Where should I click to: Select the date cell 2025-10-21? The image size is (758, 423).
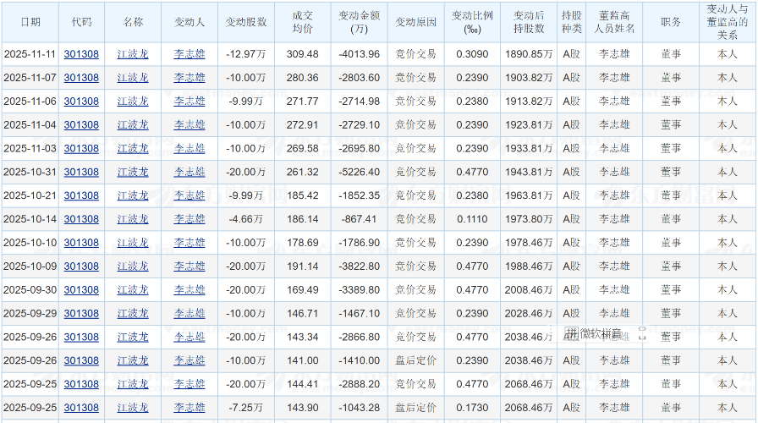pos(30,195)
